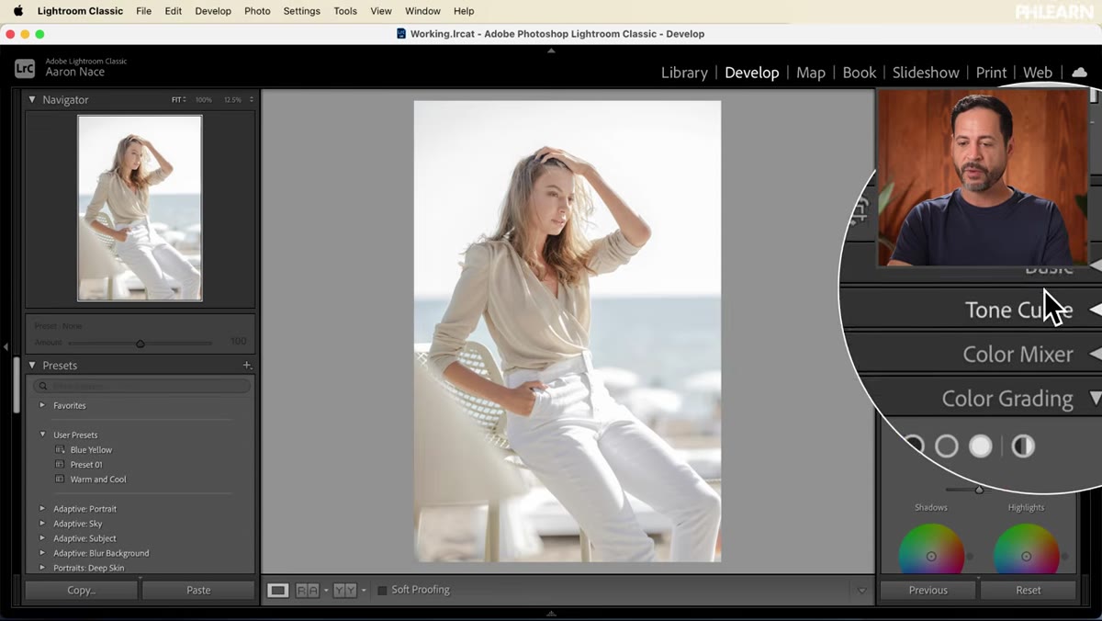Open the Tools menu

pos(345,11)
